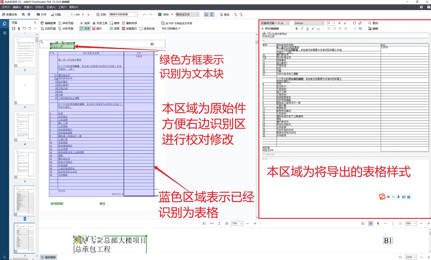Toggle bold formatting in the text editor
The height and width of the screenshot is (260, 431).
(297, 29)
